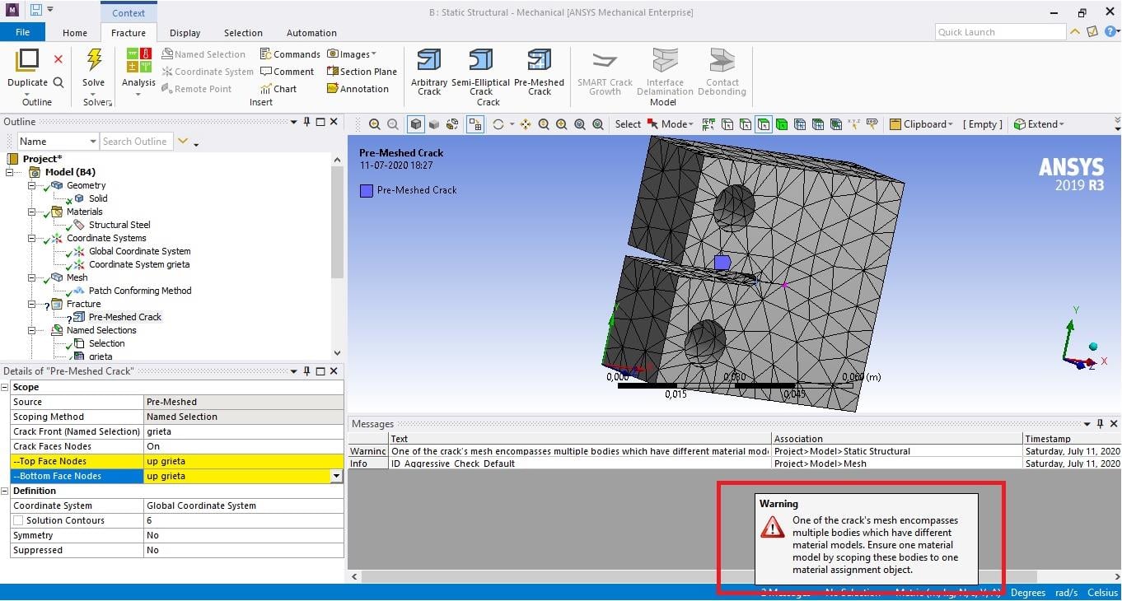Pin the Outline panel
1122x601 pixels.
click(x=306, y=122)
